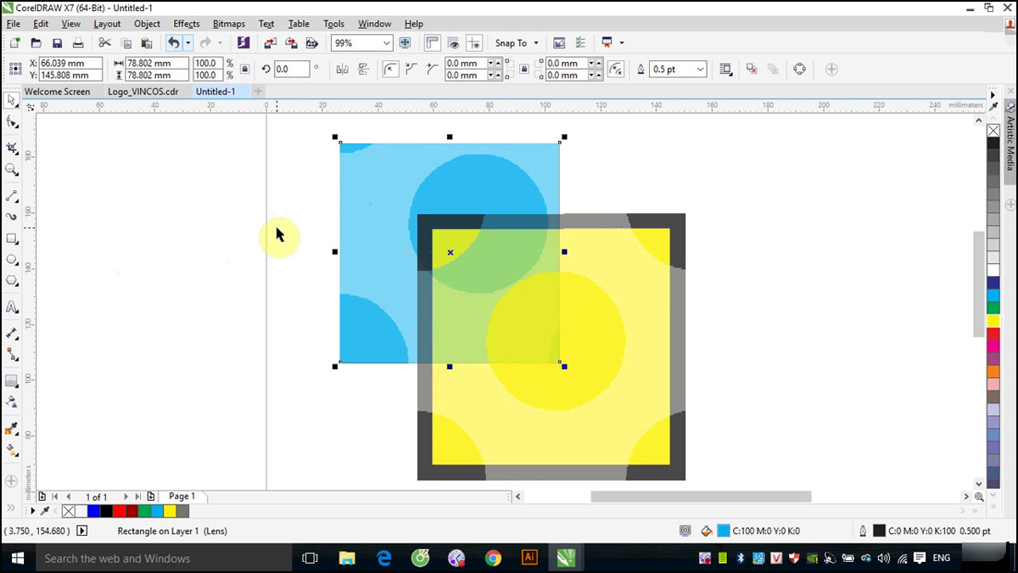Expand document palette arrow at bottom left

(33, 511)
